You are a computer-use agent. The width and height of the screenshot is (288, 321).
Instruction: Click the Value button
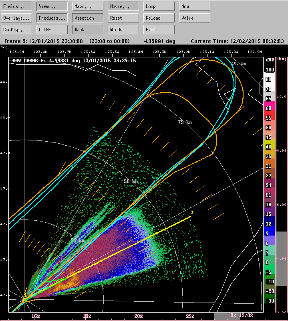pyautogui.click(x=195, y=18)
